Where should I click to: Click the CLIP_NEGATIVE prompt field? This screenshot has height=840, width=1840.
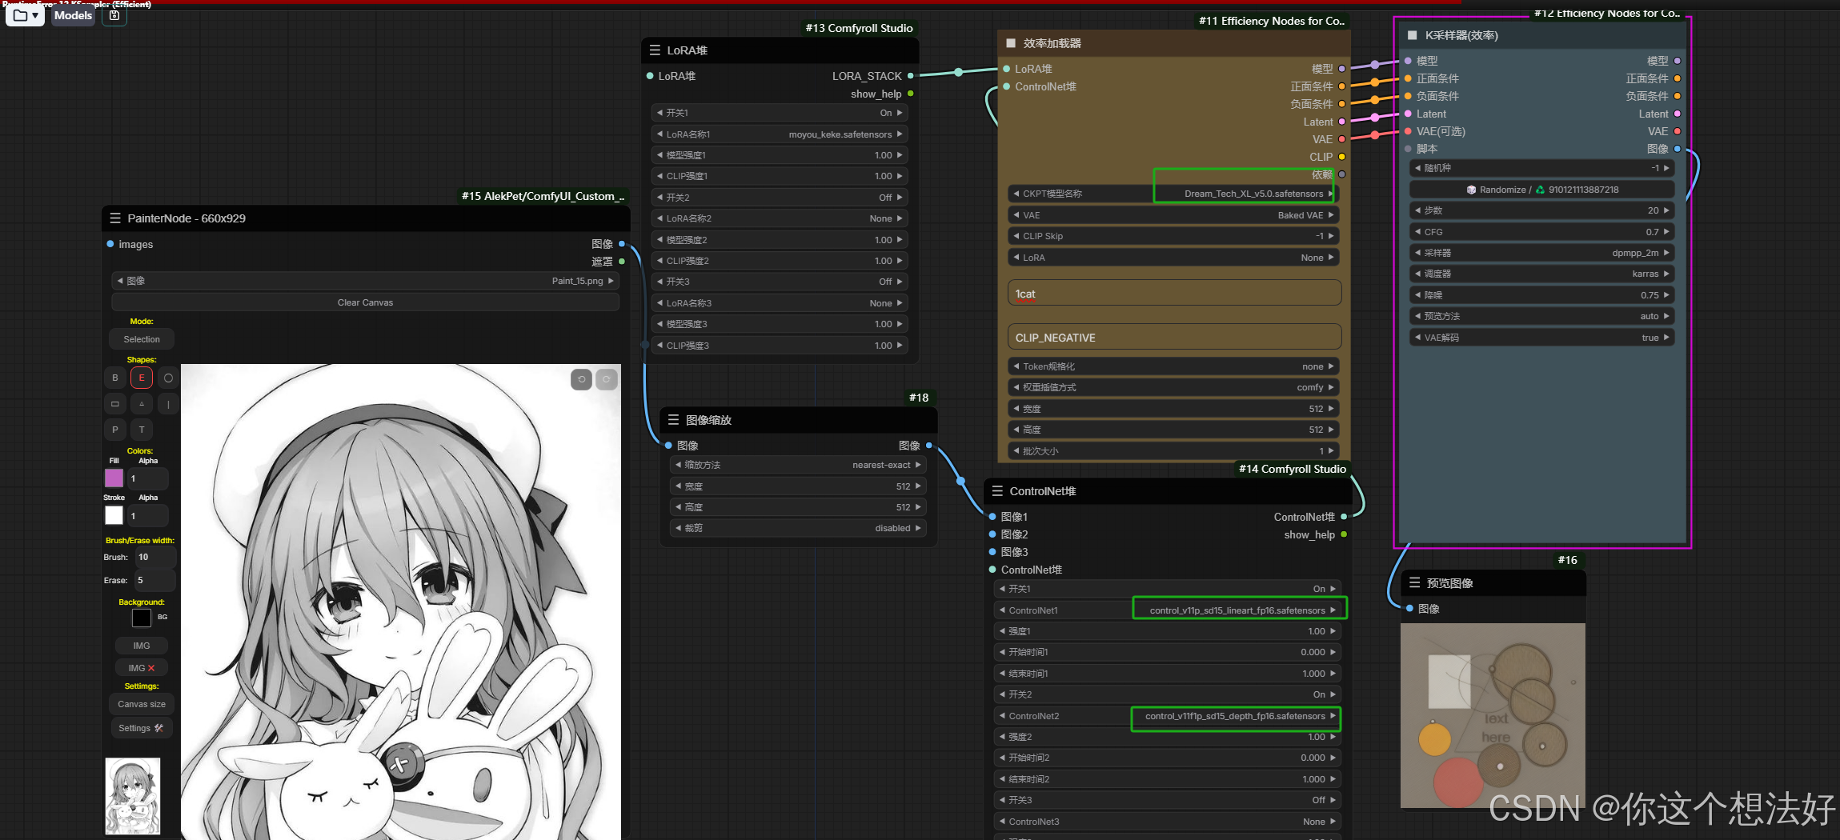pyautogui.click(x=1174, y=337)
